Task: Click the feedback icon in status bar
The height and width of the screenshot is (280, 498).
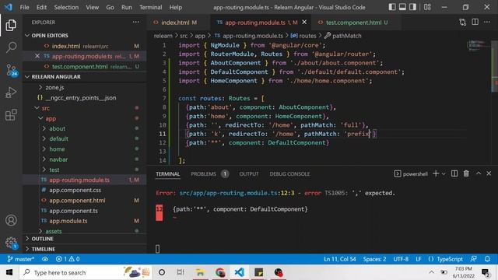Action: point(474,259)
